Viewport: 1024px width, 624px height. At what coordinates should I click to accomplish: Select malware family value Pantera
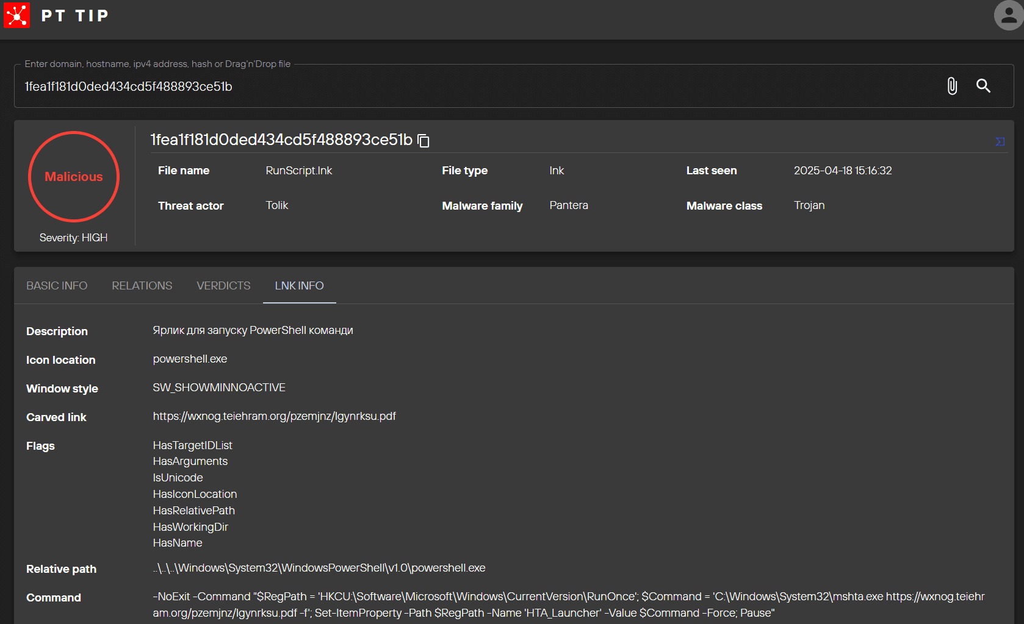[x=569, y=205]
